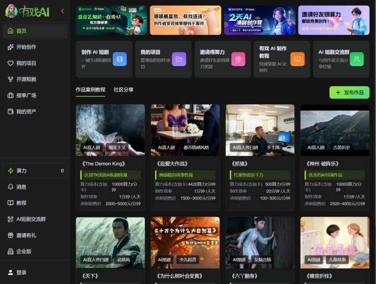This screenshot has height=284, width=376.
Task: Open the 抓猪 video thumbnail
Action: [260, 130]
